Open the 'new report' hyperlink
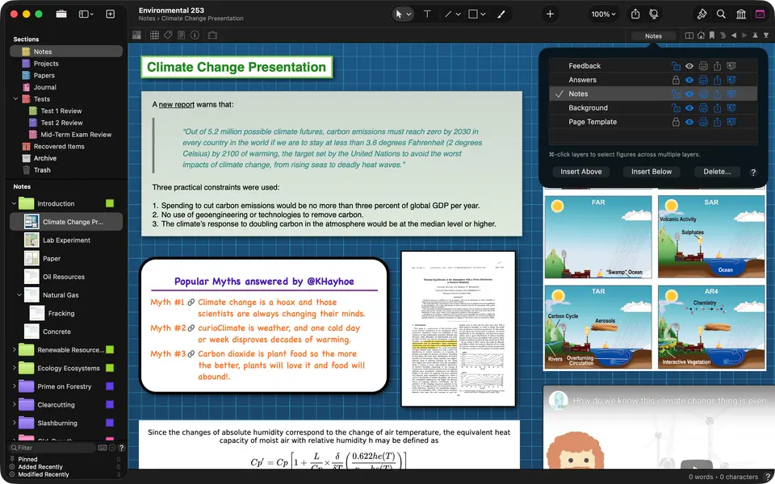 (177, 104)
